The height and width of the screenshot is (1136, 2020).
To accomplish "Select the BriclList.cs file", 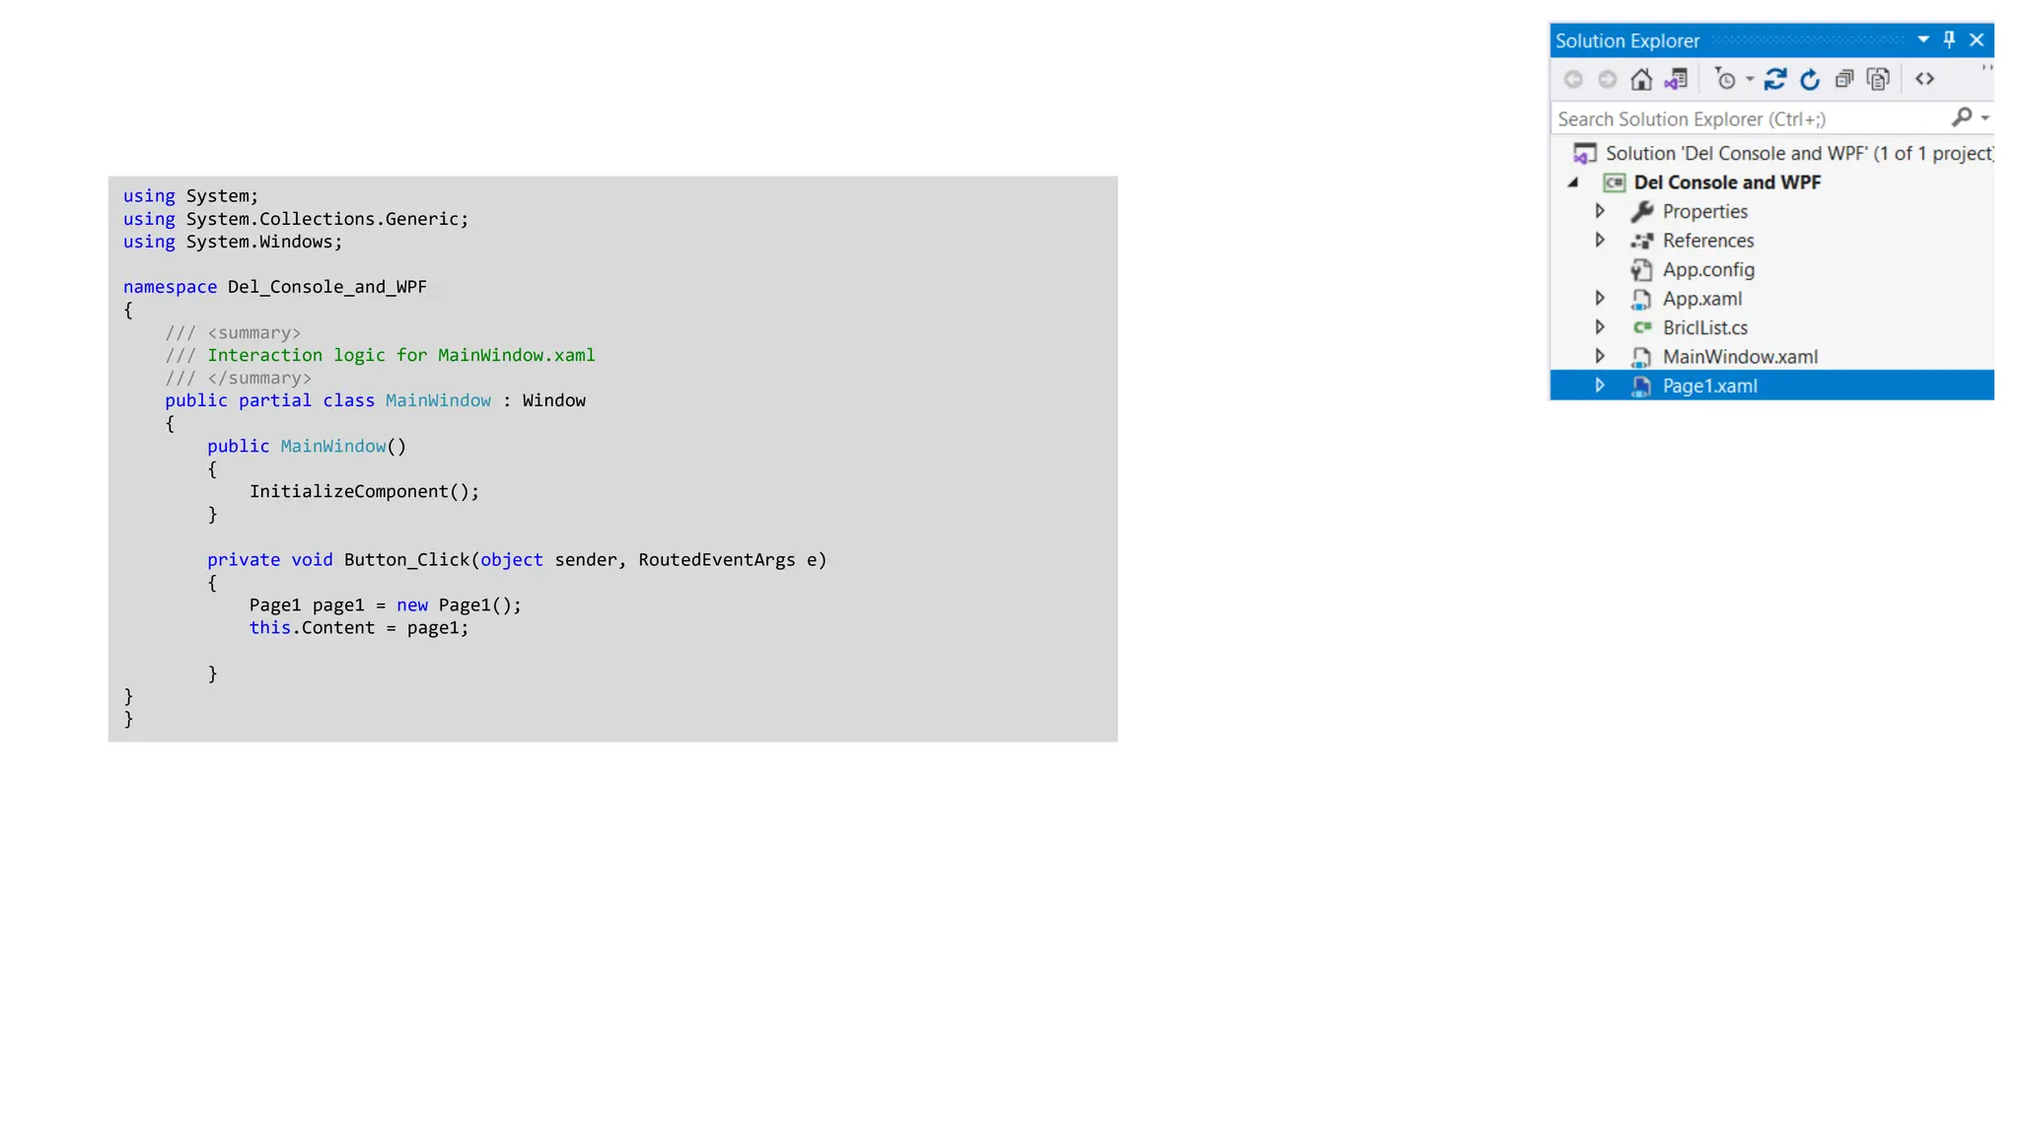I will coord(1704,327).
